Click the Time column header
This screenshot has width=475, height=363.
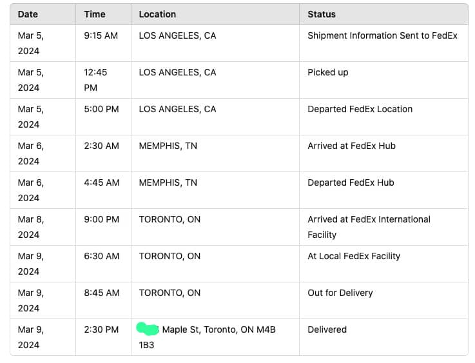point(94,14)
